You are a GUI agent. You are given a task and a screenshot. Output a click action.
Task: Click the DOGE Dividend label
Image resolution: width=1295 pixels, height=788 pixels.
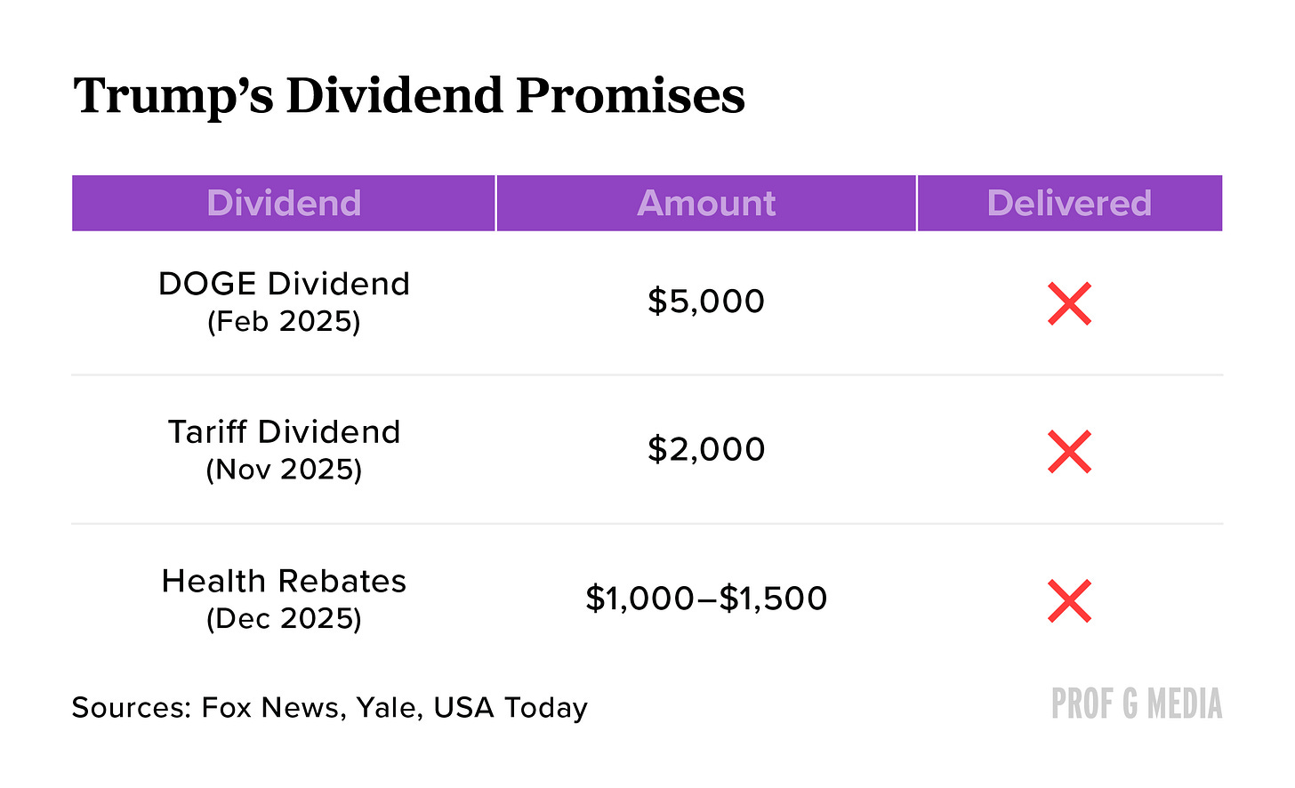pos(284,284)
